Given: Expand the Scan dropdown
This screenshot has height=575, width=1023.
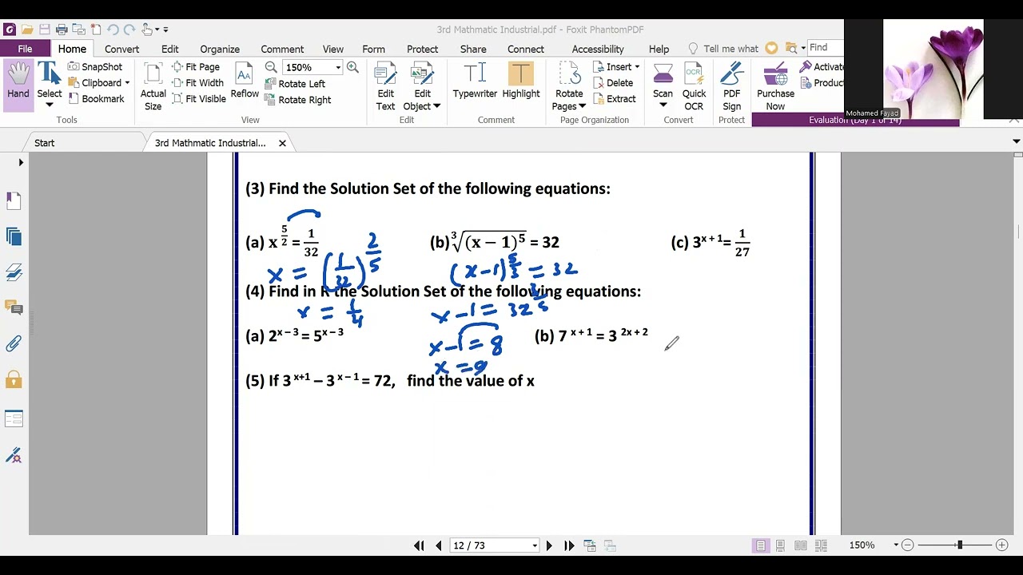Looking at the screenshot, I should [663, 105].
